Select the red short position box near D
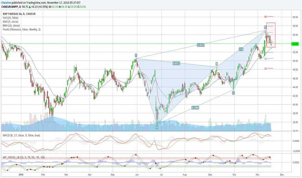This screenshot has width=302, height=178. click(271, 35)
